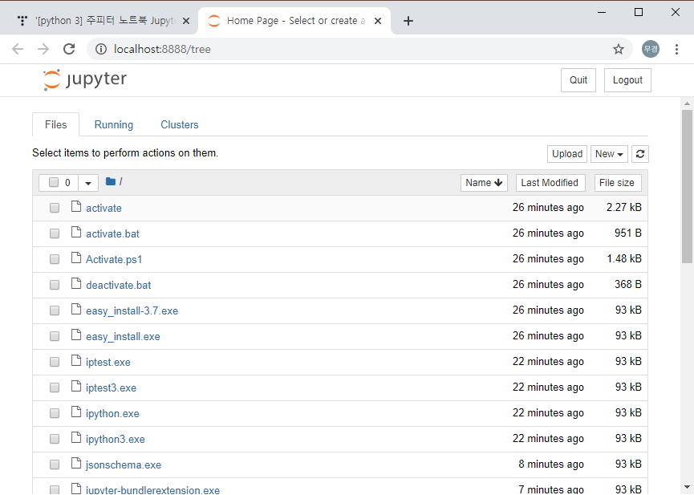Check the box for easy_install-3.7.exe
This screenshot has height=495, width=694.
pos(55,310)
